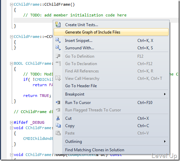Click Copy in the context menu

[x=111, y=126]
